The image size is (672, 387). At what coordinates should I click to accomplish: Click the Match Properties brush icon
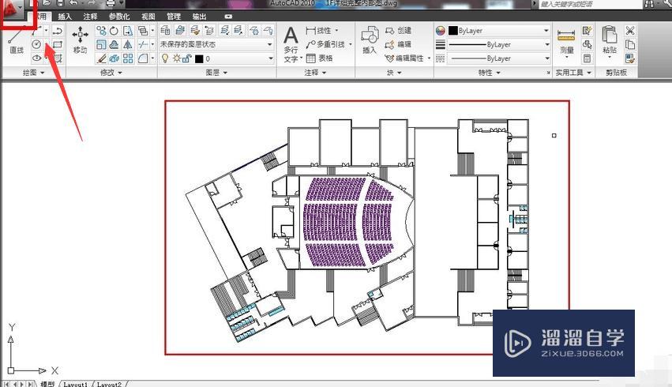coord(629,58)
